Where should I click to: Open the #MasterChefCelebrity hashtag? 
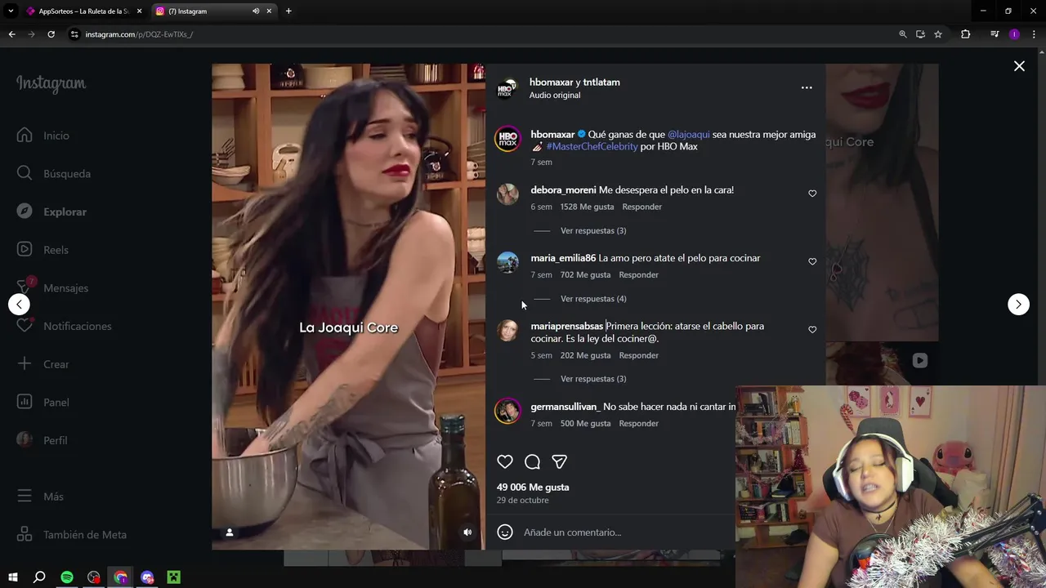(592, 147)
